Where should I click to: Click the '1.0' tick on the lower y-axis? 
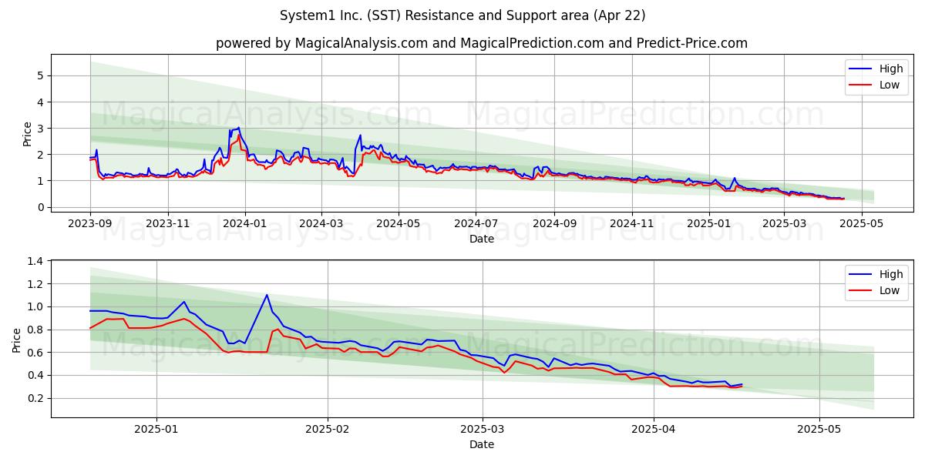pos(34,306)
